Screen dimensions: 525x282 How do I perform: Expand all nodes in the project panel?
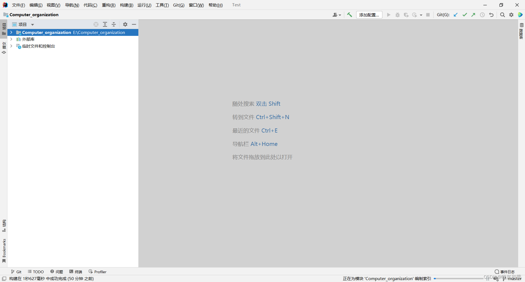(105, 24)
